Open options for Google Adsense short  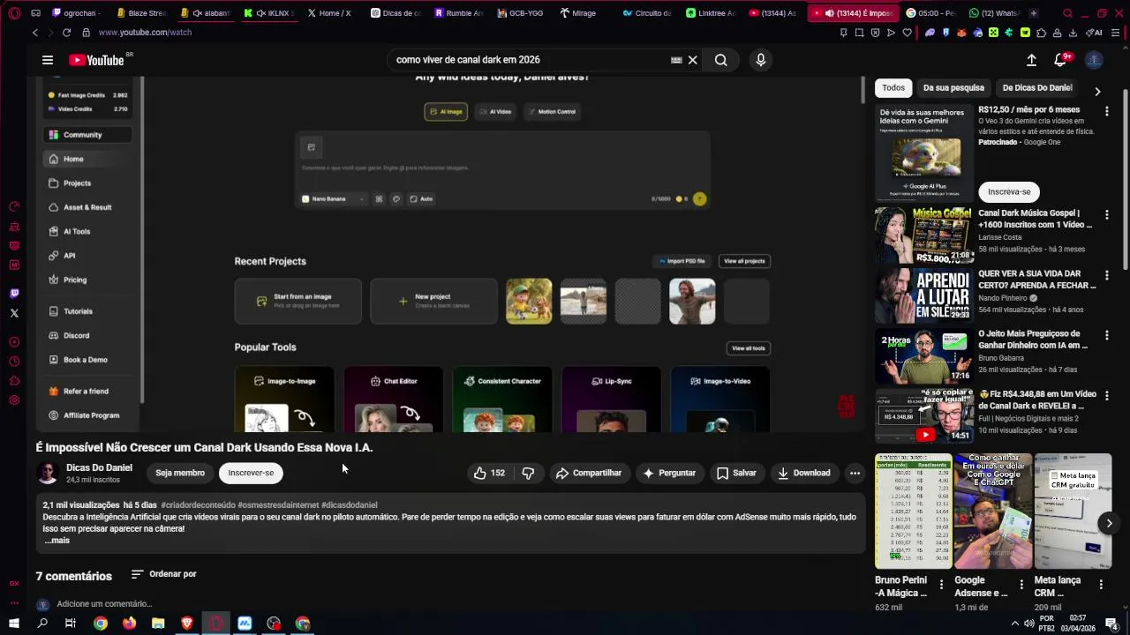tap(1021, 585)
